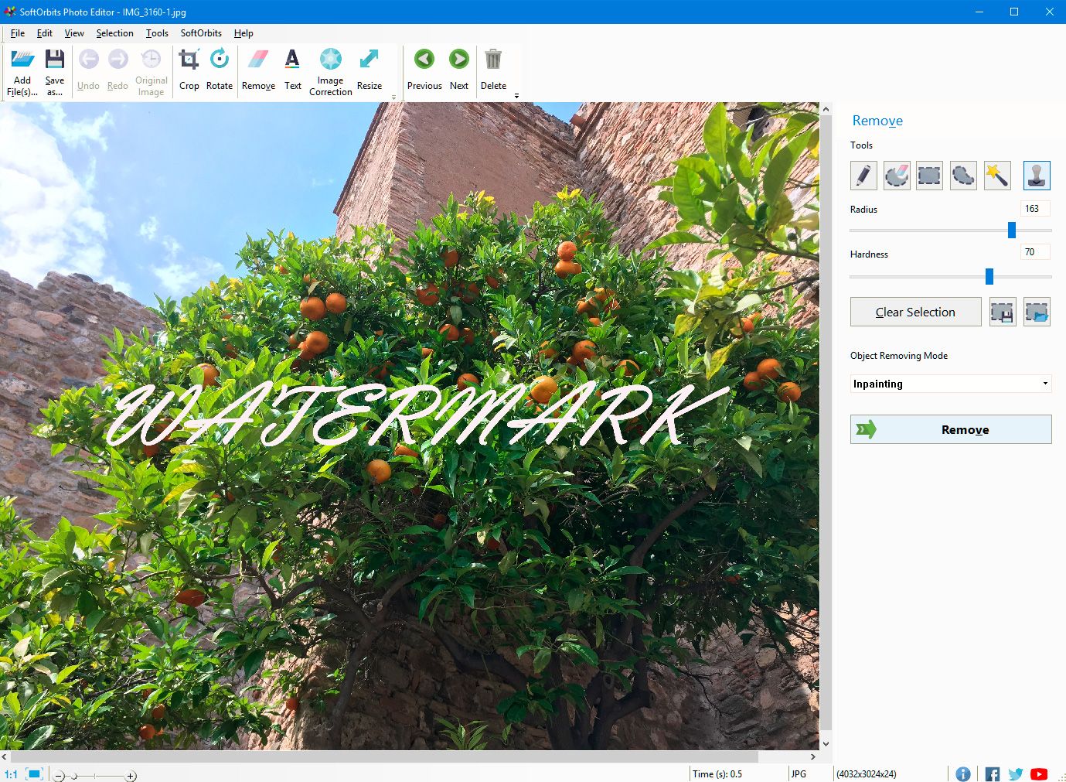1066x782 pixels.
Task: Select the free-form lasso selection tool
Action: [963, 176]
